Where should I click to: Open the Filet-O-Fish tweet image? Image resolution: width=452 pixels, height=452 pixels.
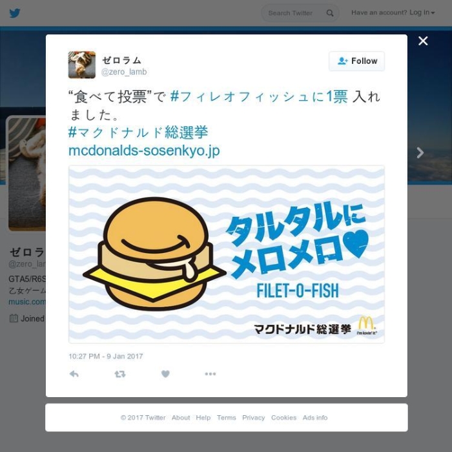point(227,254)
